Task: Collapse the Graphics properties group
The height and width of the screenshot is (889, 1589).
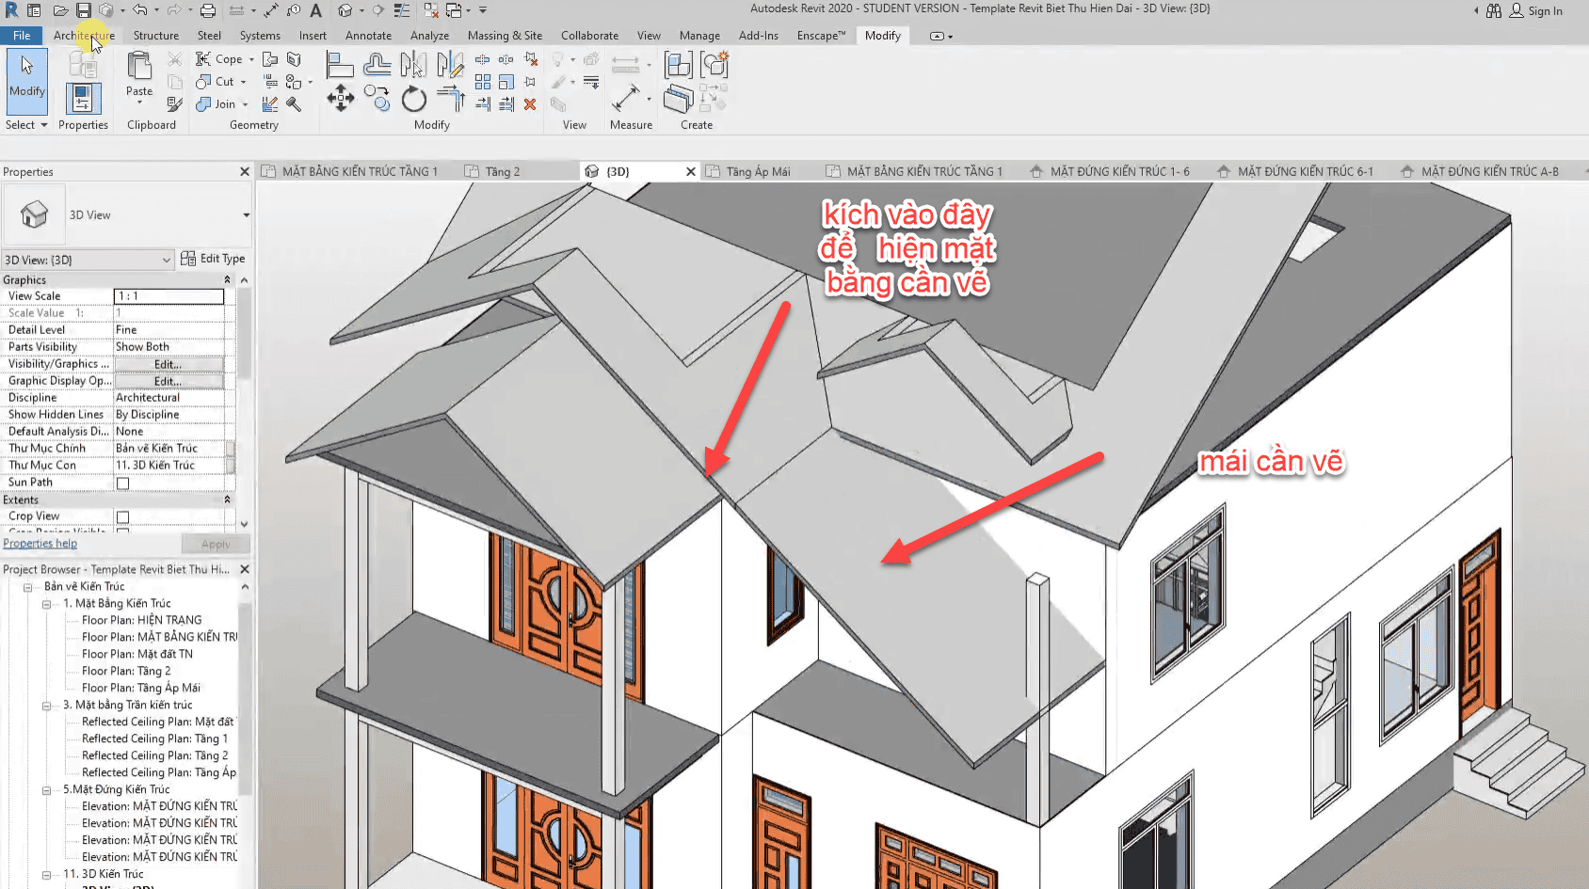Action: point(227,280)
